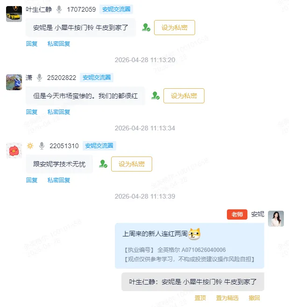
Task: Open red pig avatar of user 22051310
Action: pyautogui.click(x=14, y=150)
